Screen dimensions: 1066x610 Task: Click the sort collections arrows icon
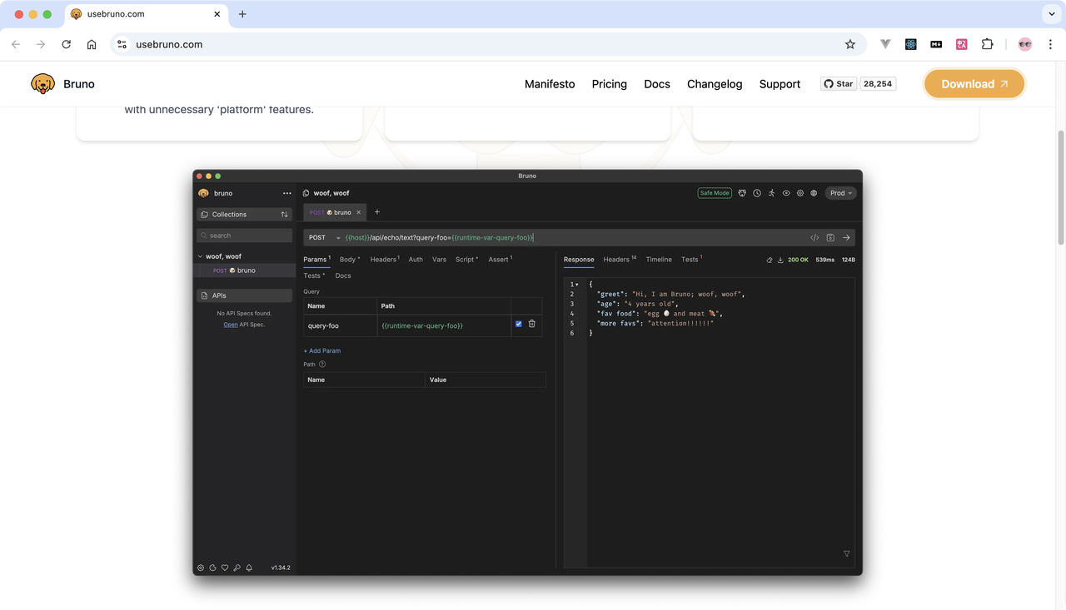pyautogui.click(x=284, y=215)
